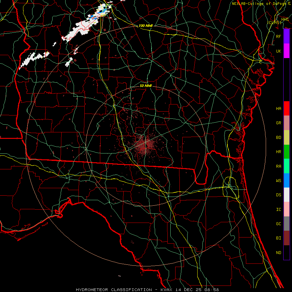Click the UK magenta legend swatch

click(286, 51)
